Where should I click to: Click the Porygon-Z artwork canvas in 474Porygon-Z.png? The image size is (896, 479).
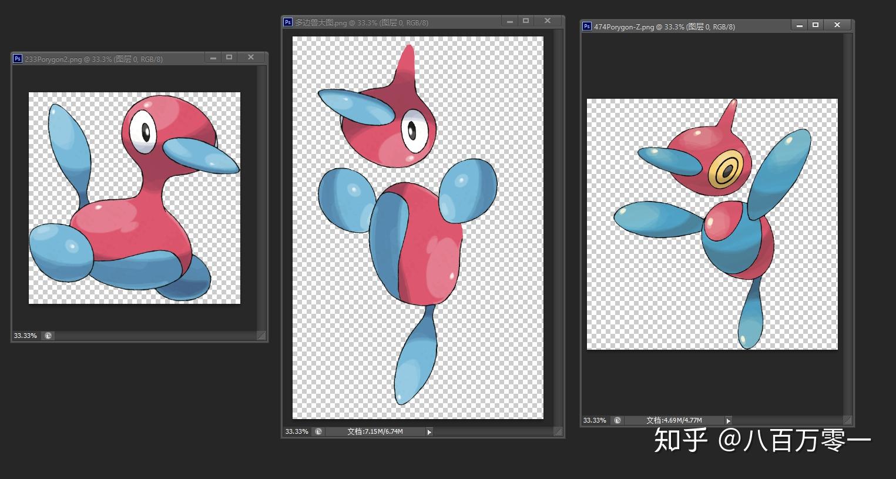[712, 224]
